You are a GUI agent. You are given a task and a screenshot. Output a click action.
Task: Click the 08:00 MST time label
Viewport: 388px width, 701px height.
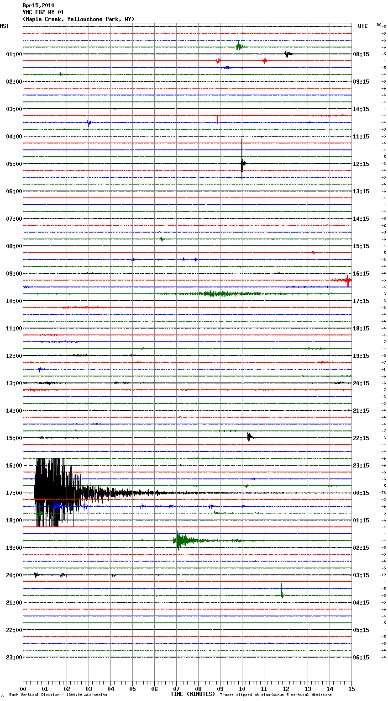click(x=14, y=246)
